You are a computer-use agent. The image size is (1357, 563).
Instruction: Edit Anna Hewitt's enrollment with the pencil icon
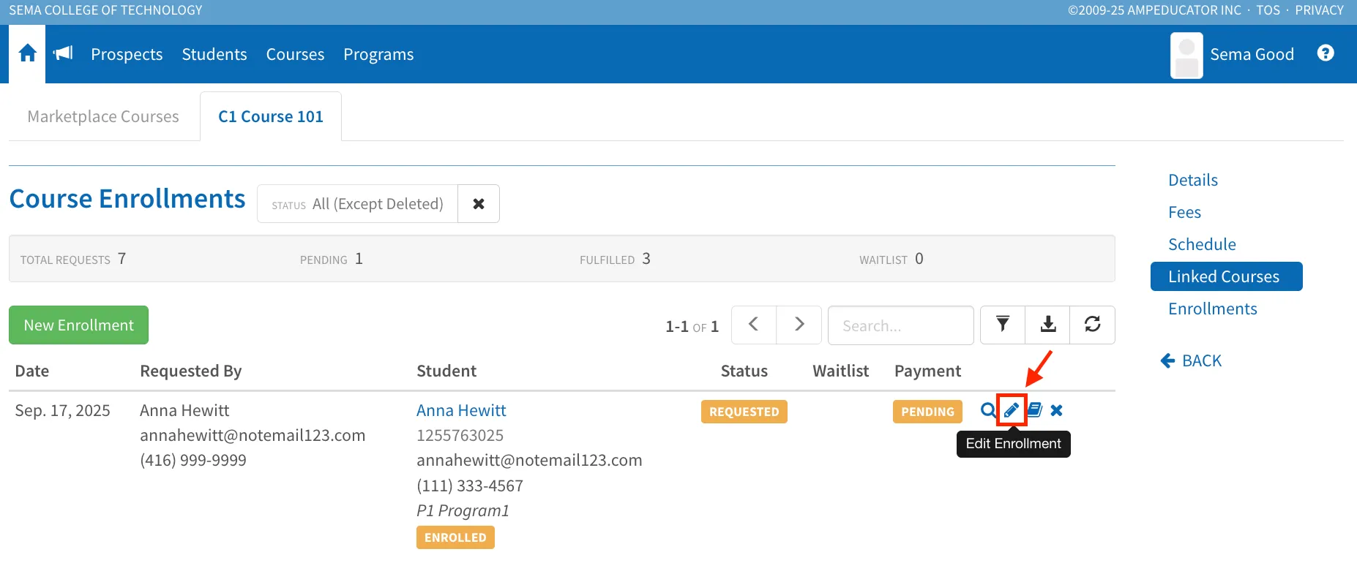pos(1012,410)
